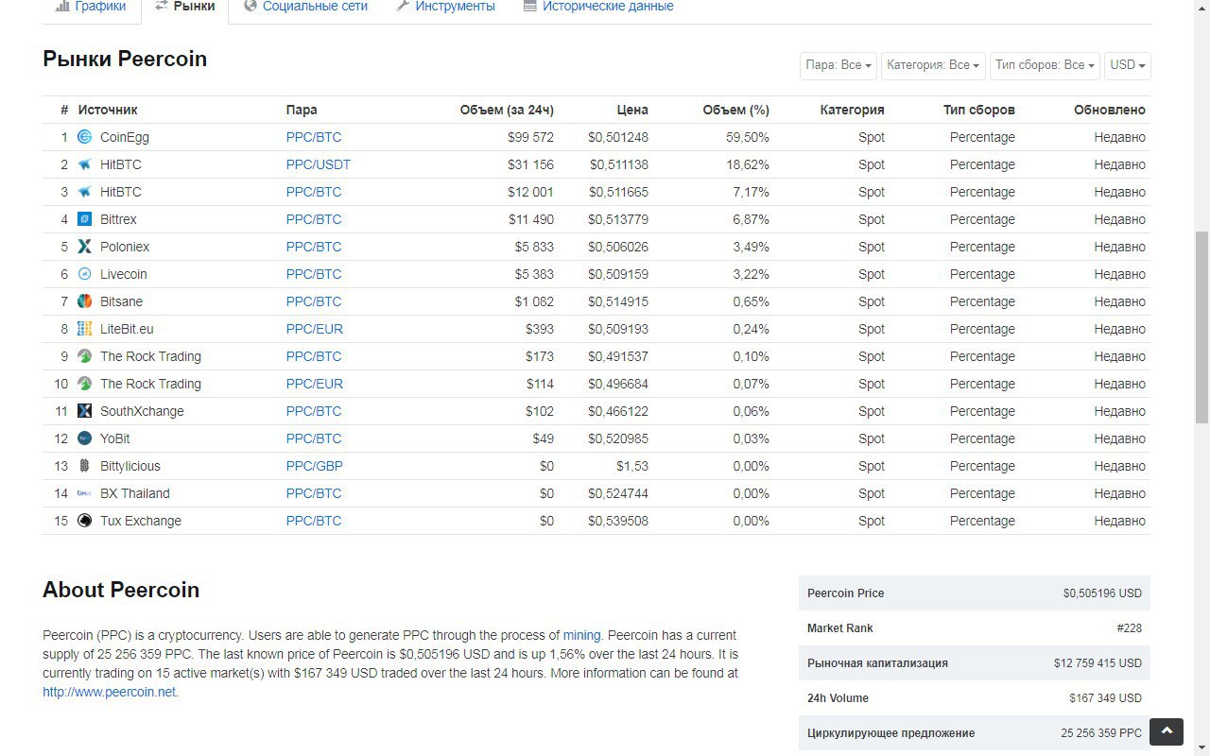Switch to the Графики tab
Image resolution: width=1210 pixels, height=756 pixels.
(x=91, y=7)
